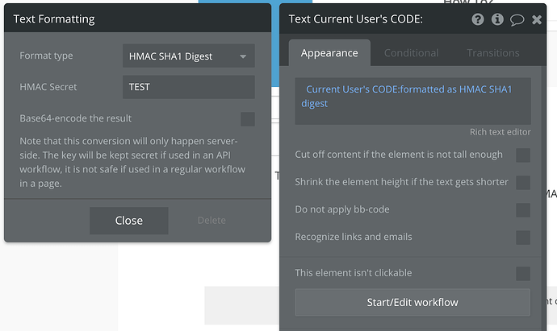Check Shrink the element height option

[523, 182]
